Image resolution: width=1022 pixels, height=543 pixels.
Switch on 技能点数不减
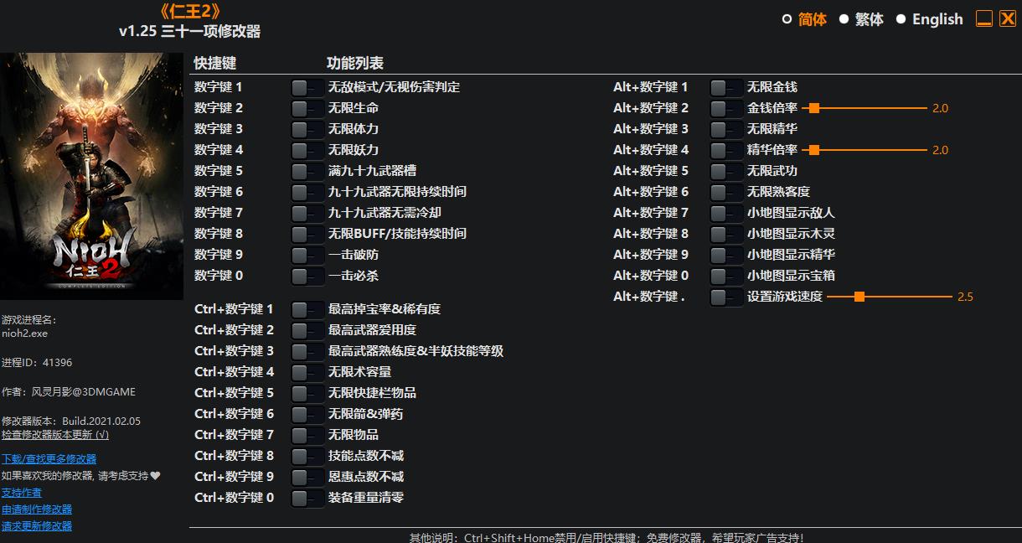pos(307,456)
